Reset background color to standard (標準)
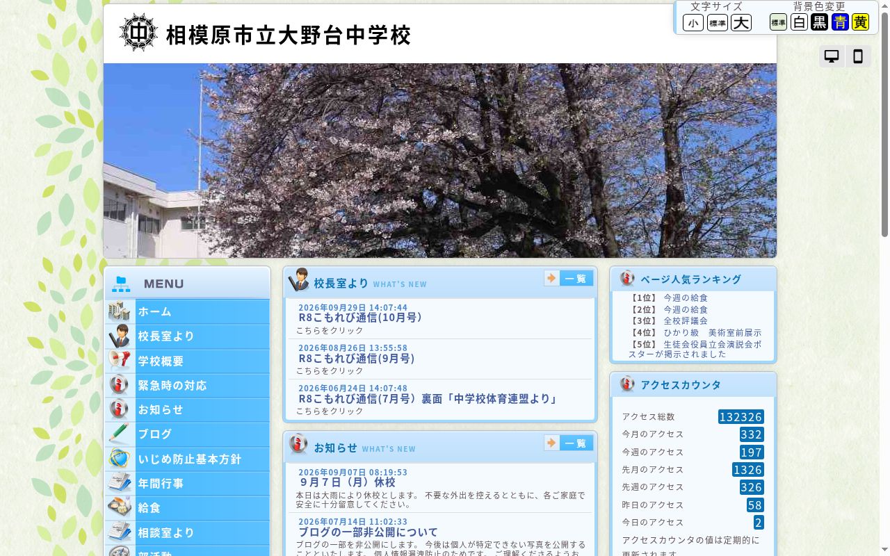Viewport: 890px width, 556px height. coord(778,22)
